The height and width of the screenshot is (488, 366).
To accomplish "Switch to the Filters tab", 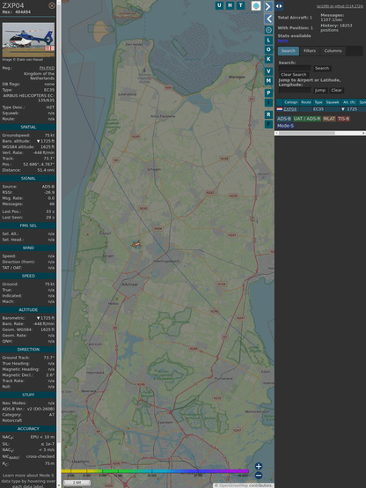I will [310, 51].
